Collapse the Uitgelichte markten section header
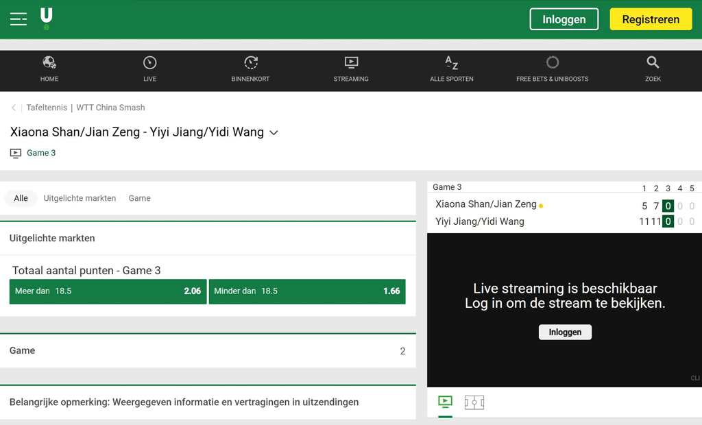This screenshot has height=425, width=702. pos(208,239)
